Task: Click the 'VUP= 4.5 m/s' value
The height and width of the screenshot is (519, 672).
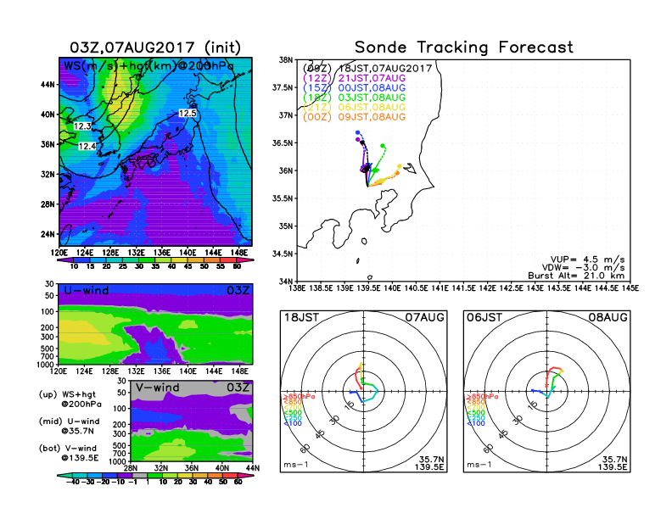Action: (587, 259)
